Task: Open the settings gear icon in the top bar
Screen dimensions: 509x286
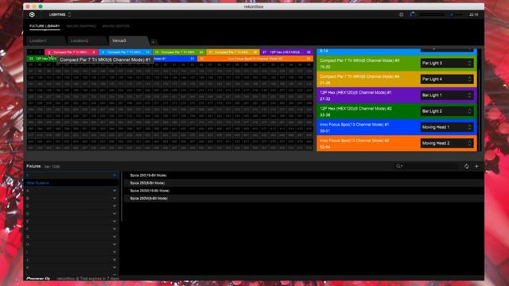Action: 401,14
